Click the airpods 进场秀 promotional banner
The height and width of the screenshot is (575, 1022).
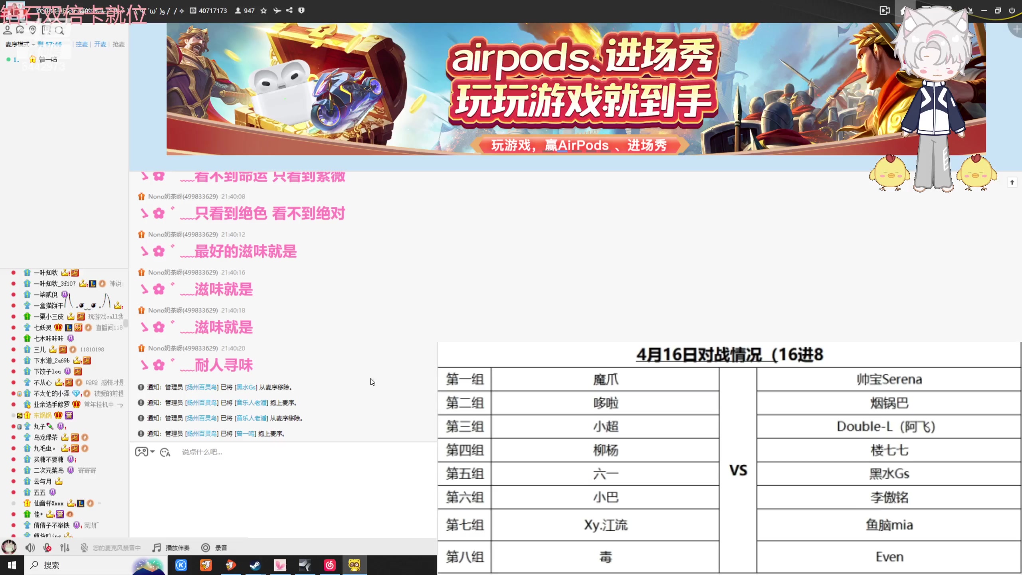576,89
